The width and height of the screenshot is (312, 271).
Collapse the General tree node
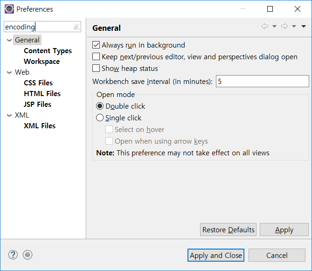tap(9, 41)
